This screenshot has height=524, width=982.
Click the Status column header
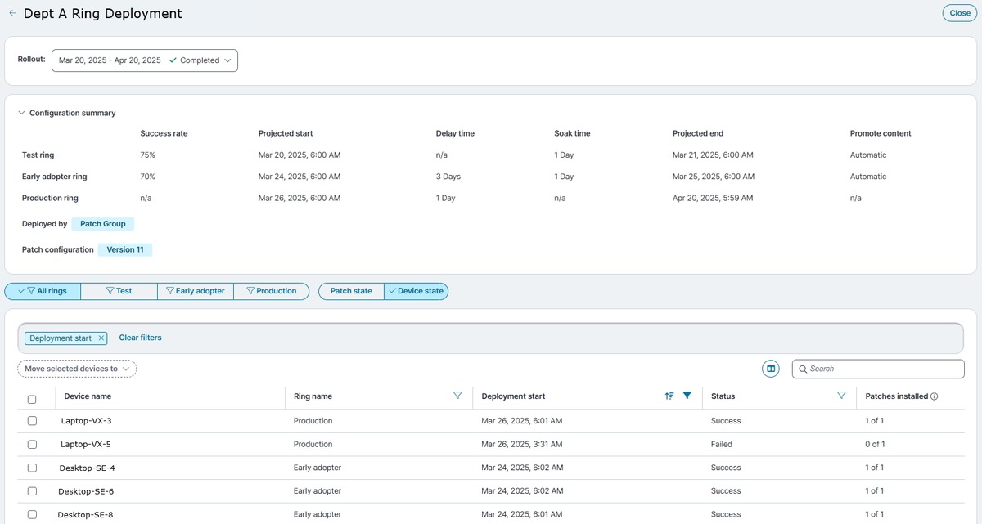tap(723, 396)
